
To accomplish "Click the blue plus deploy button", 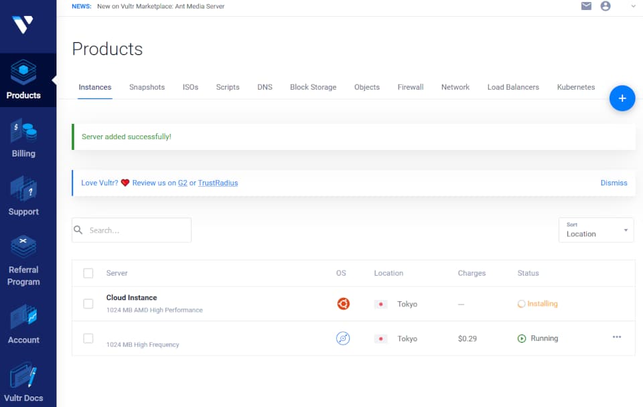I will coord(622,98).
